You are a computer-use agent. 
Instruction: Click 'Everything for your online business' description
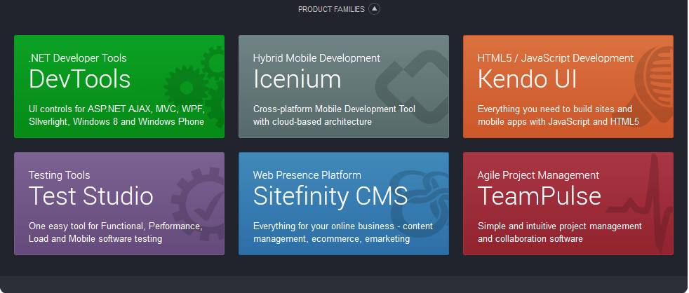pyautogui.click(x=342, y=233)
